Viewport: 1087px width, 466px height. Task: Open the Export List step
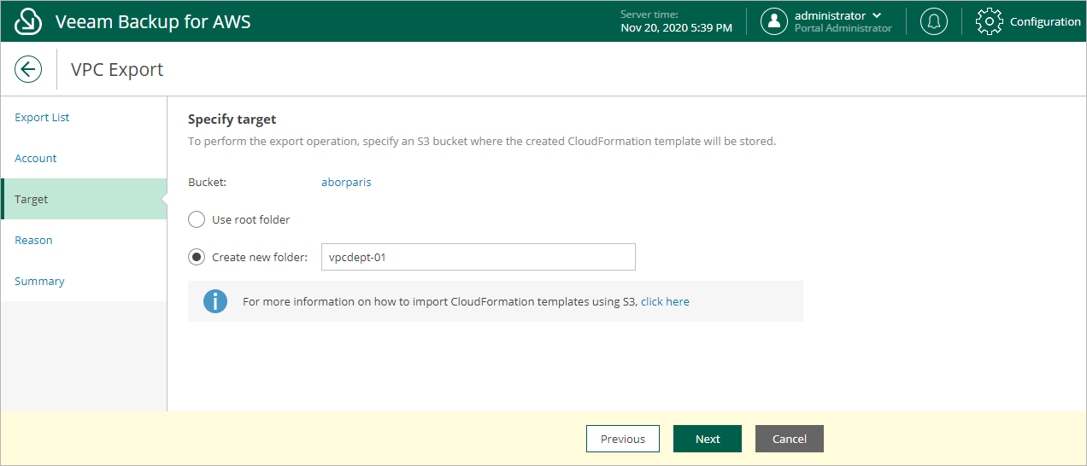click(42, 117)
